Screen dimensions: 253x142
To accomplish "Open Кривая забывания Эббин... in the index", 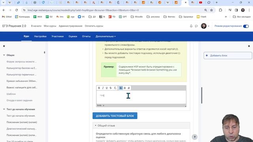I will tap(22, 81).
